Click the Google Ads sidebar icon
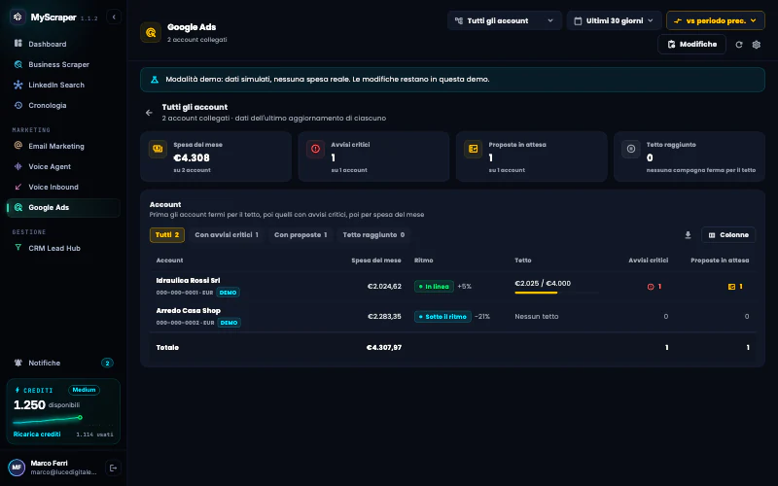Screen dimensions: 778x486 18,207
